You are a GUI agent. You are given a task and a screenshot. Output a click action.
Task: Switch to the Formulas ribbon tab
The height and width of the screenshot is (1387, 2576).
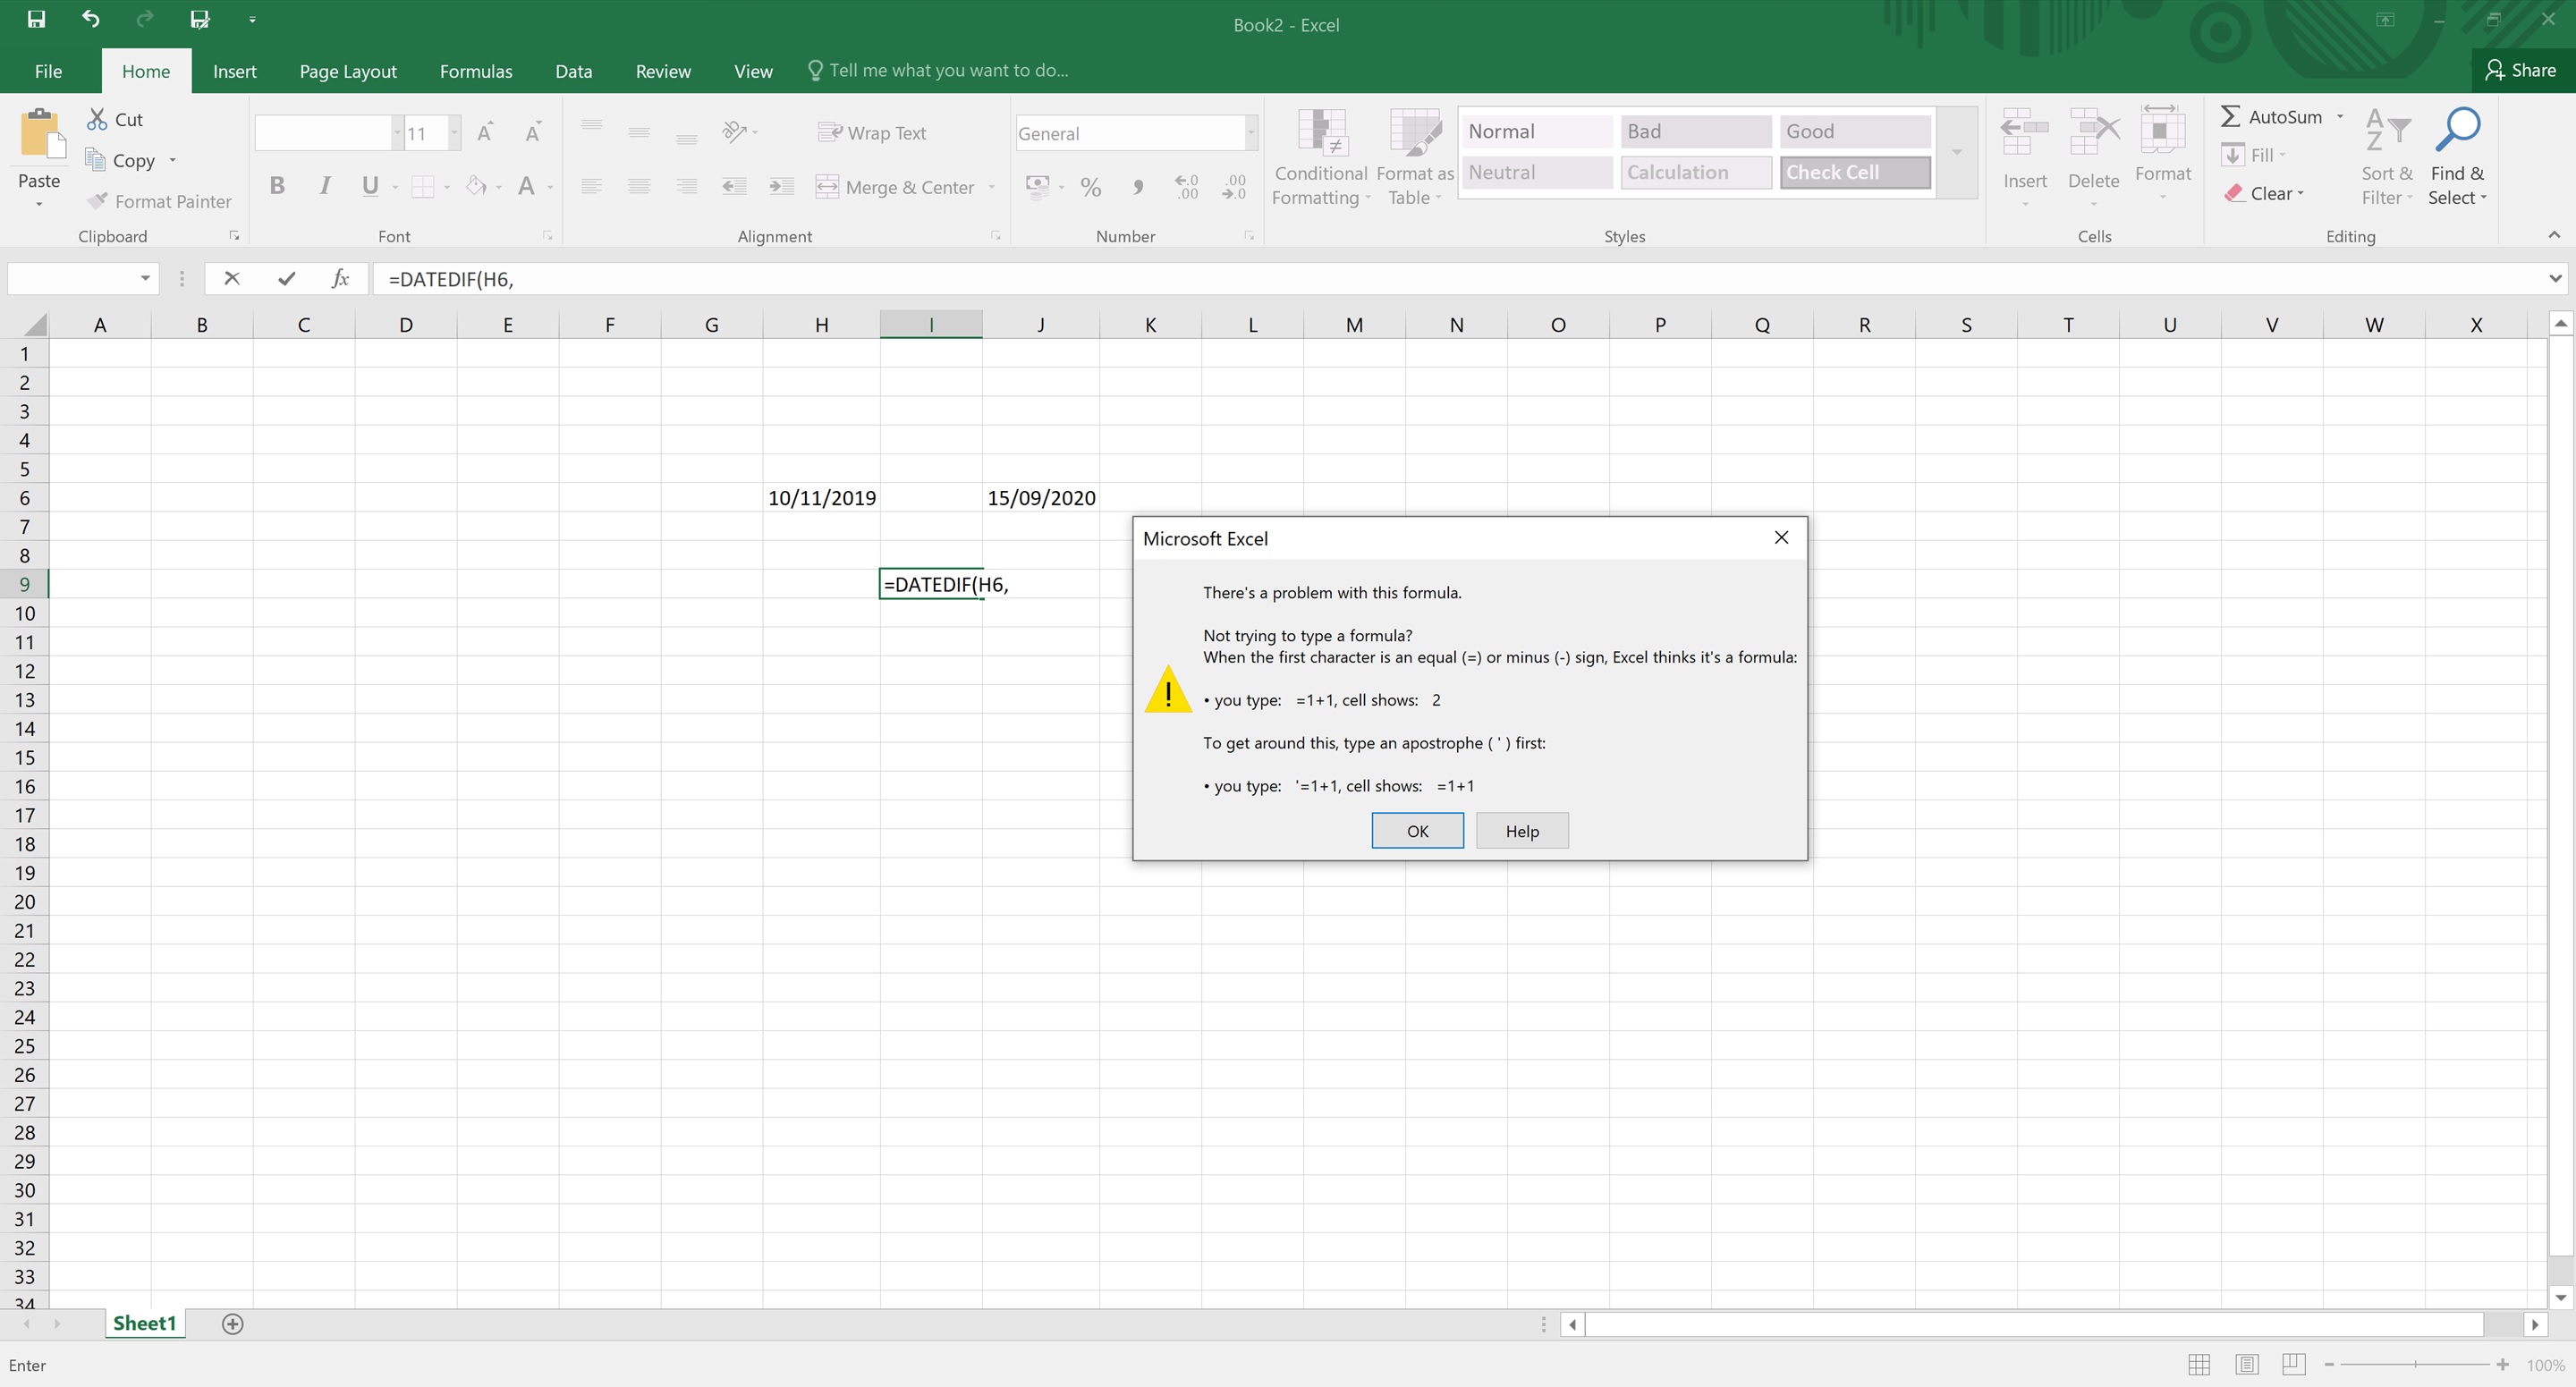pos(476,71)
